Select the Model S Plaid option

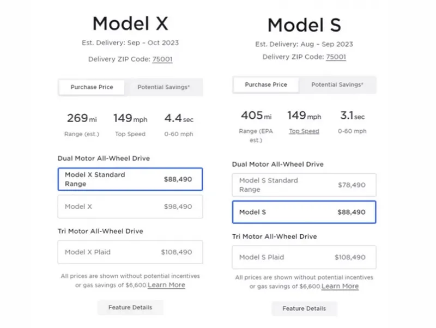tap(304, 257)
